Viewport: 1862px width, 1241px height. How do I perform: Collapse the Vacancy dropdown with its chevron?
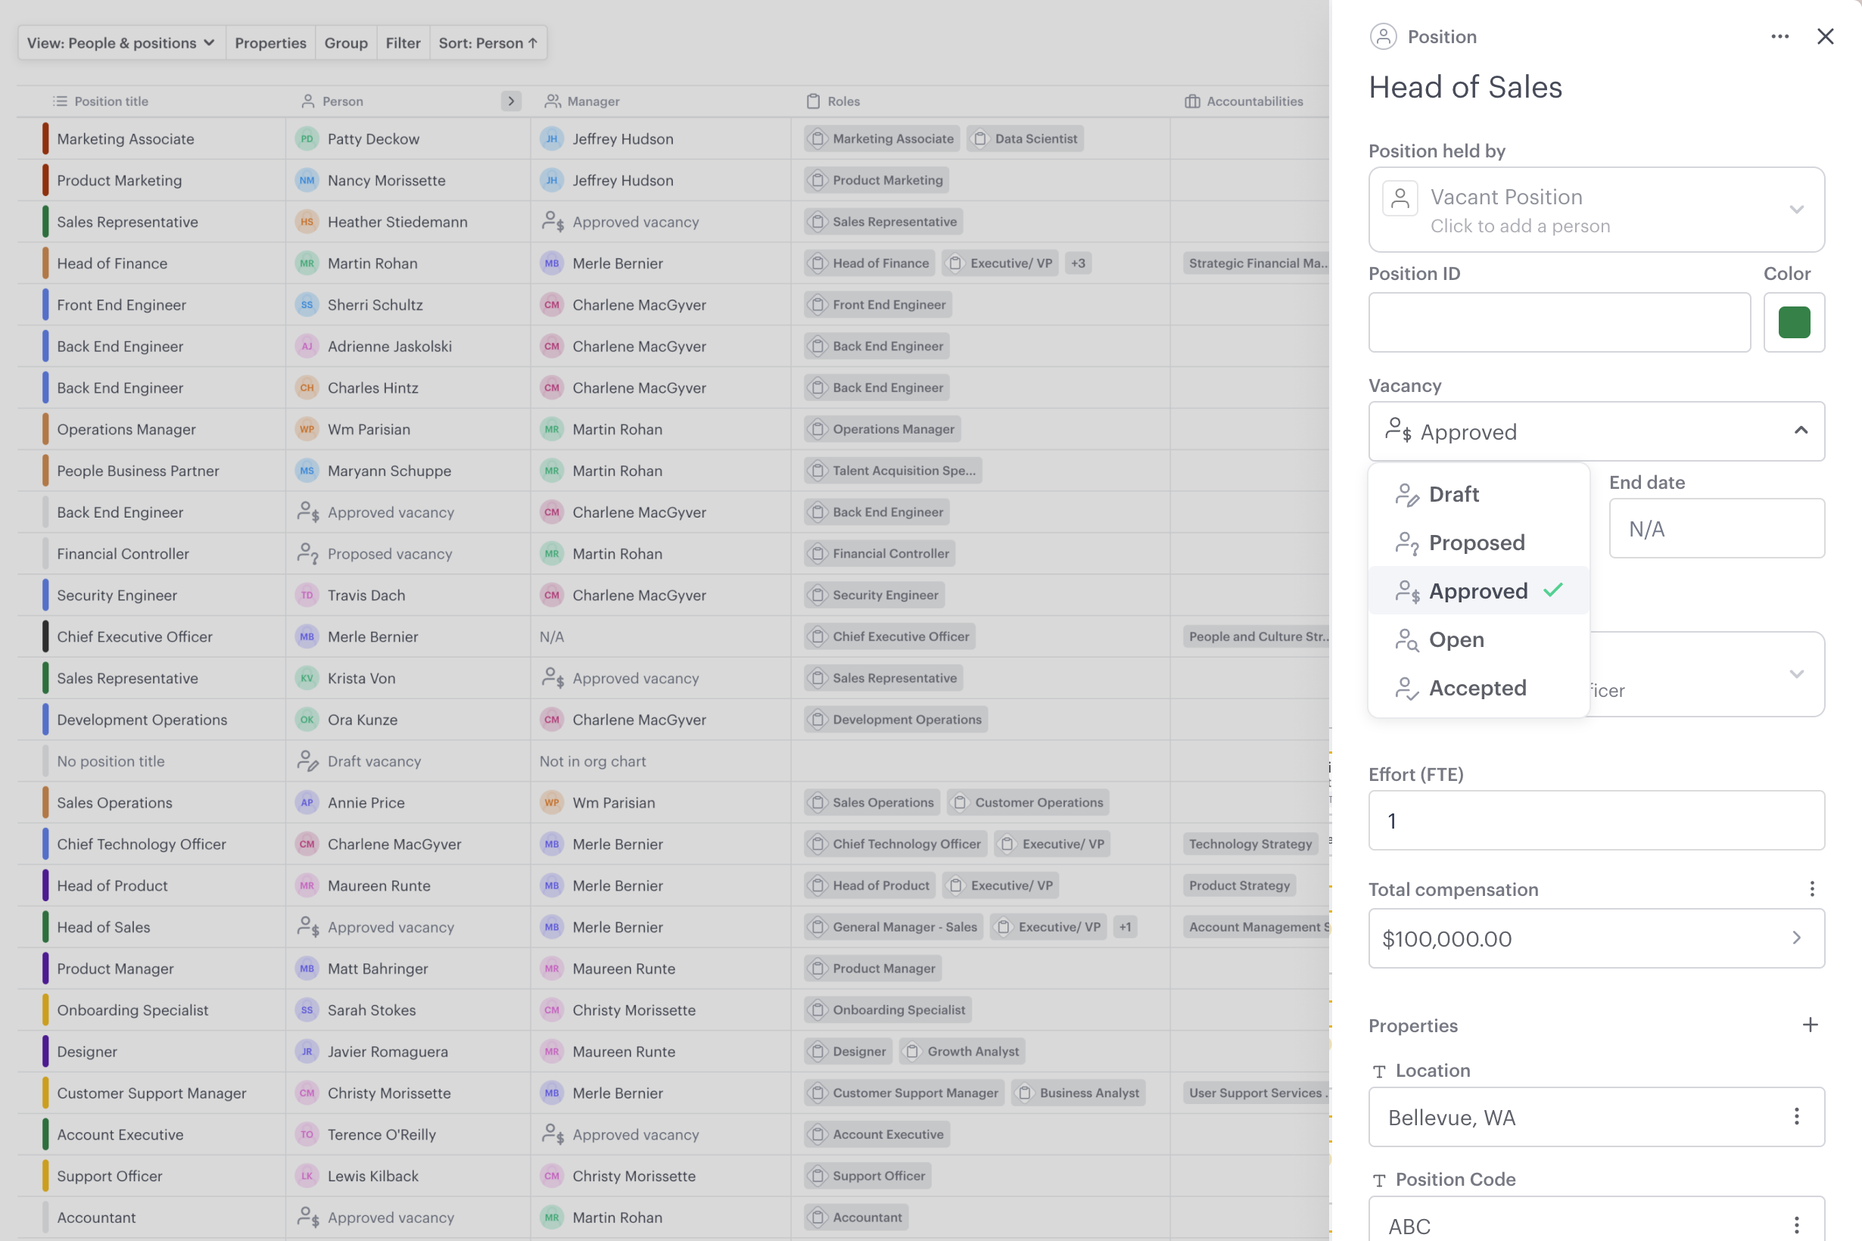tap(1800, 431)
